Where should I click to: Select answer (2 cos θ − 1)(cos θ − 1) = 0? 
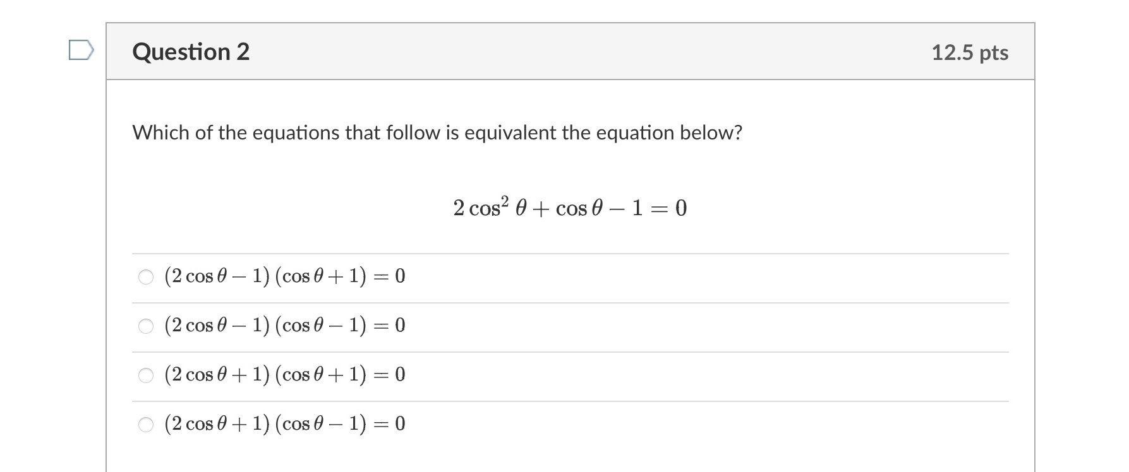coord(145,325)
